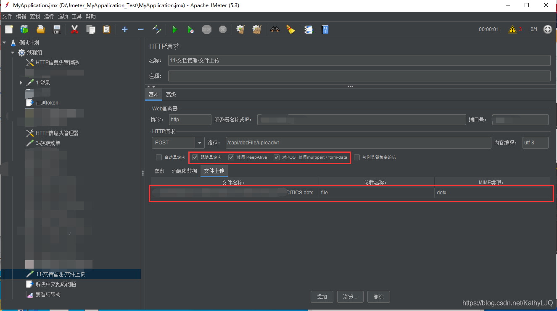Open the 编辑 menu
Screen dimensions: 557x311
pos(21,16)
